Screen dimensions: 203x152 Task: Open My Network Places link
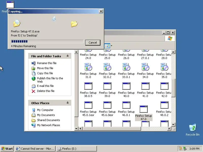(x=48, y=125)
